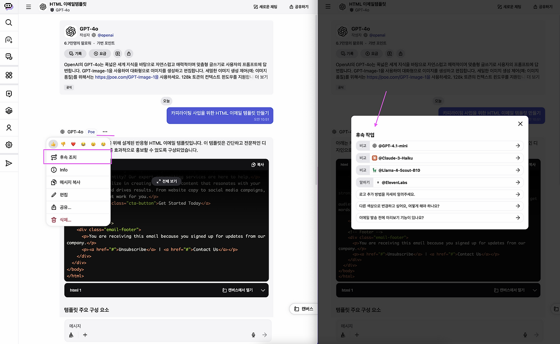Select the suggestion 이메일 발송 전에 미리보기 기능이 있나요?
The width and height of the screenshot is (560, 344).
pos(440,218)
